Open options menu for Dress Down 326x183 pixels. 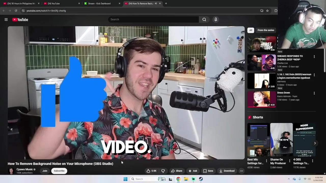(x=314, y=93)
